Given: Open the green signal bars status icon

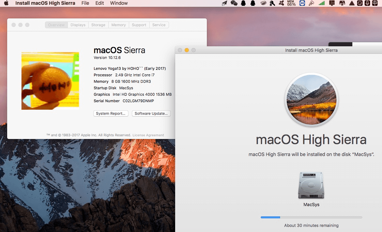Looking at the screenshot, I should pos(322,3).
